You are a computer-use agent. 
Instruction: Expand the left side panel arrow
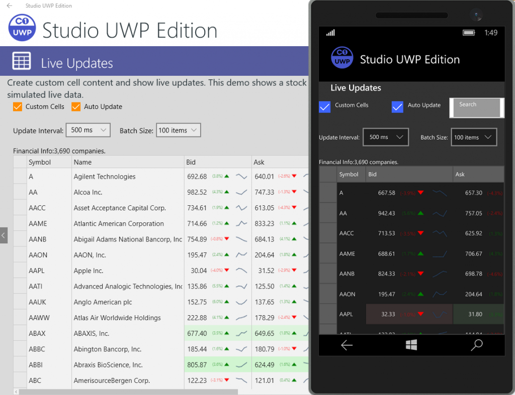click(x=4, y=235)
